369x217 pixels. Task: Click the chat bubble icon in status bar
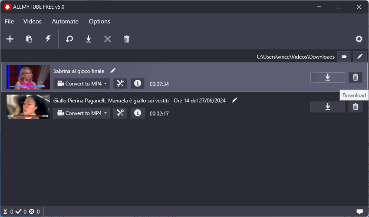[360, 212]
